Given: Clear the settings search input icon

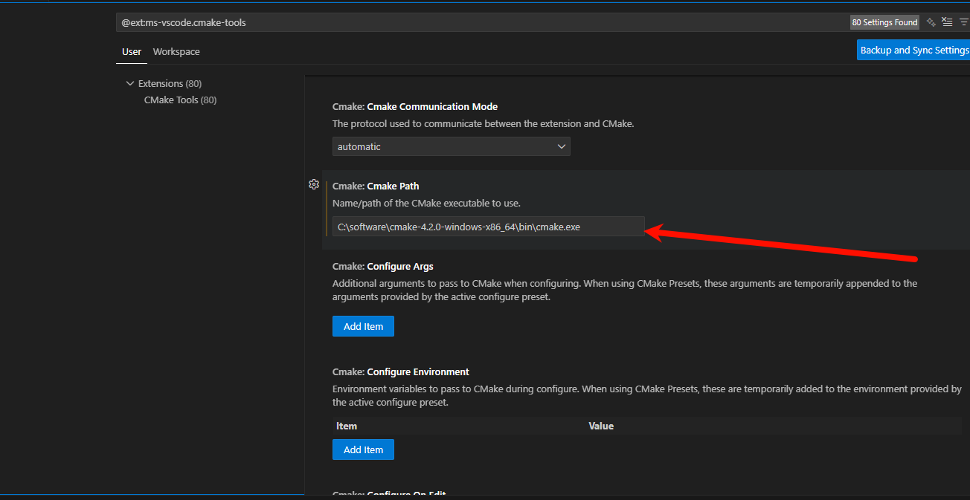Looking at the screenshot, I should coord(947,22).
